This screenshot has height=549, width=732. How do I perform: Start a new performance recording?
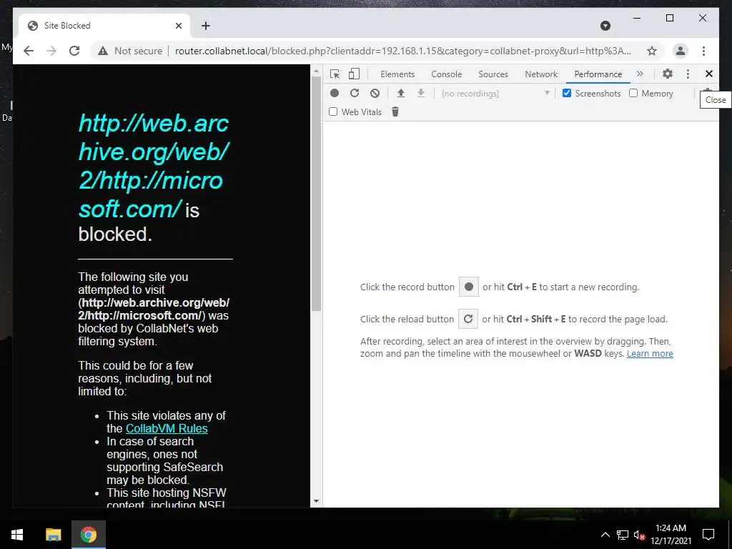(x=335, y=93)
